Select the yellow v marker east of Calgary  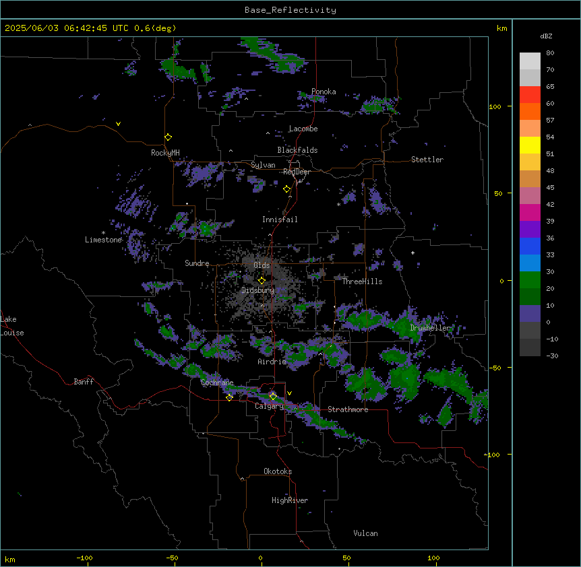[x=289, y=393]
